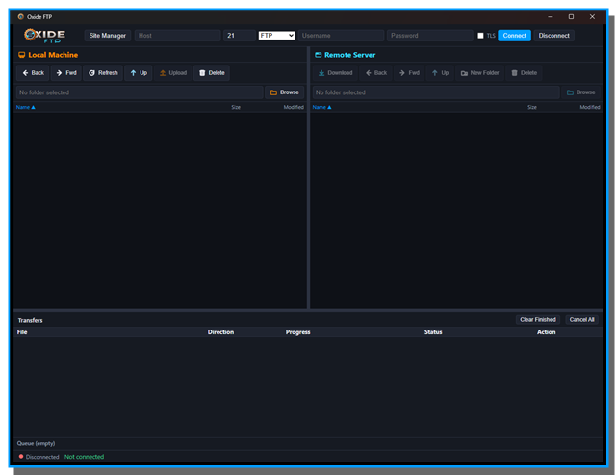Go Back in Remote Server panel
The width and height of the screenshot is (616, 475).
pyautogui.click(x=376, y=73)
